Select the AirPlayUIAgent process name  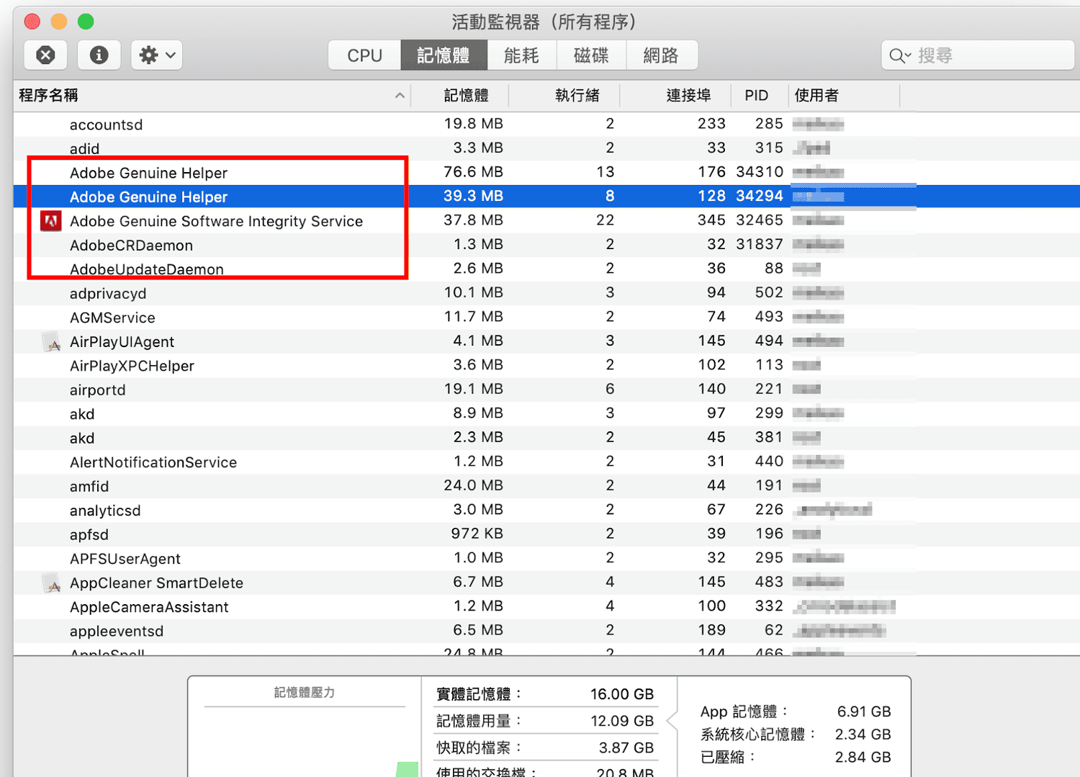coord(122,342)
